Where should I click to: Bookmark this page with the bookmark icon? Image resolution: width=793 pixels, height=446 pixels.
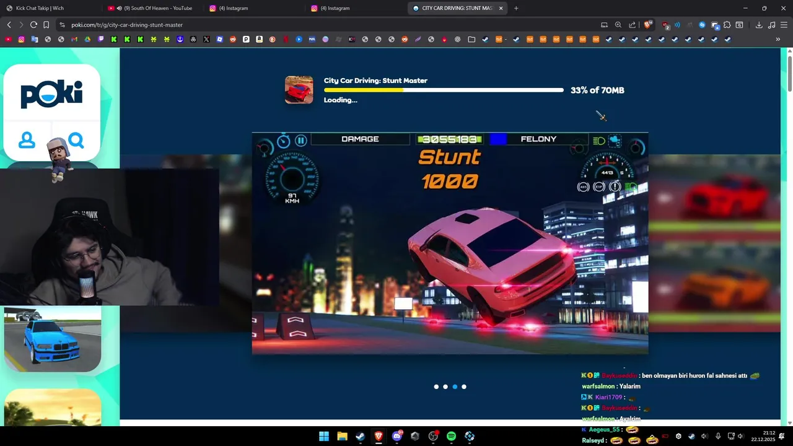point(46,25)
